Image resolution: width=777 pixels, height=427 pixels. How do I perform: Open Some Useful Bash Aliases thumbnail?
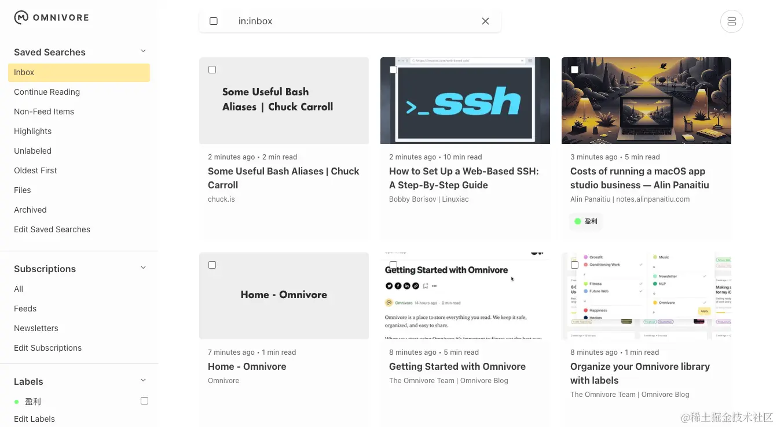coord(284,100)
